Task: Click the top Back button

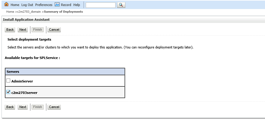Action: pos(10,29)
